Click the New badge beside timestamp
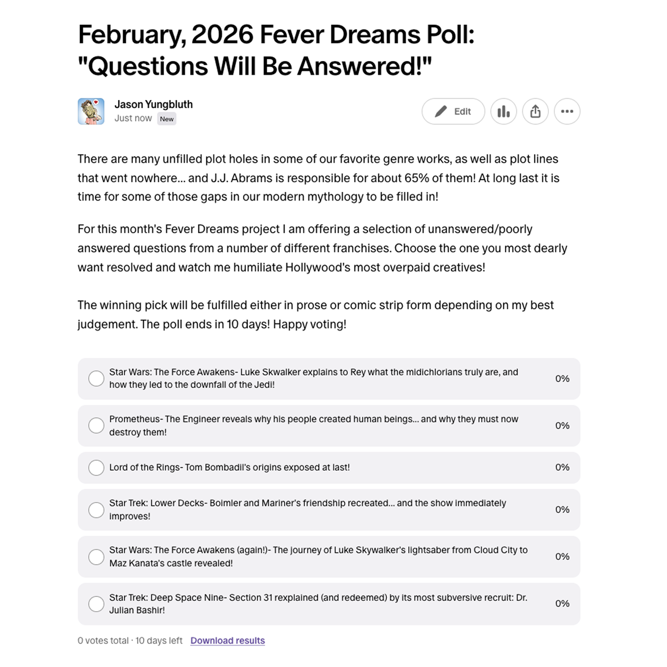This screenshot has width=667, height=667. click(x=167, y=119)
